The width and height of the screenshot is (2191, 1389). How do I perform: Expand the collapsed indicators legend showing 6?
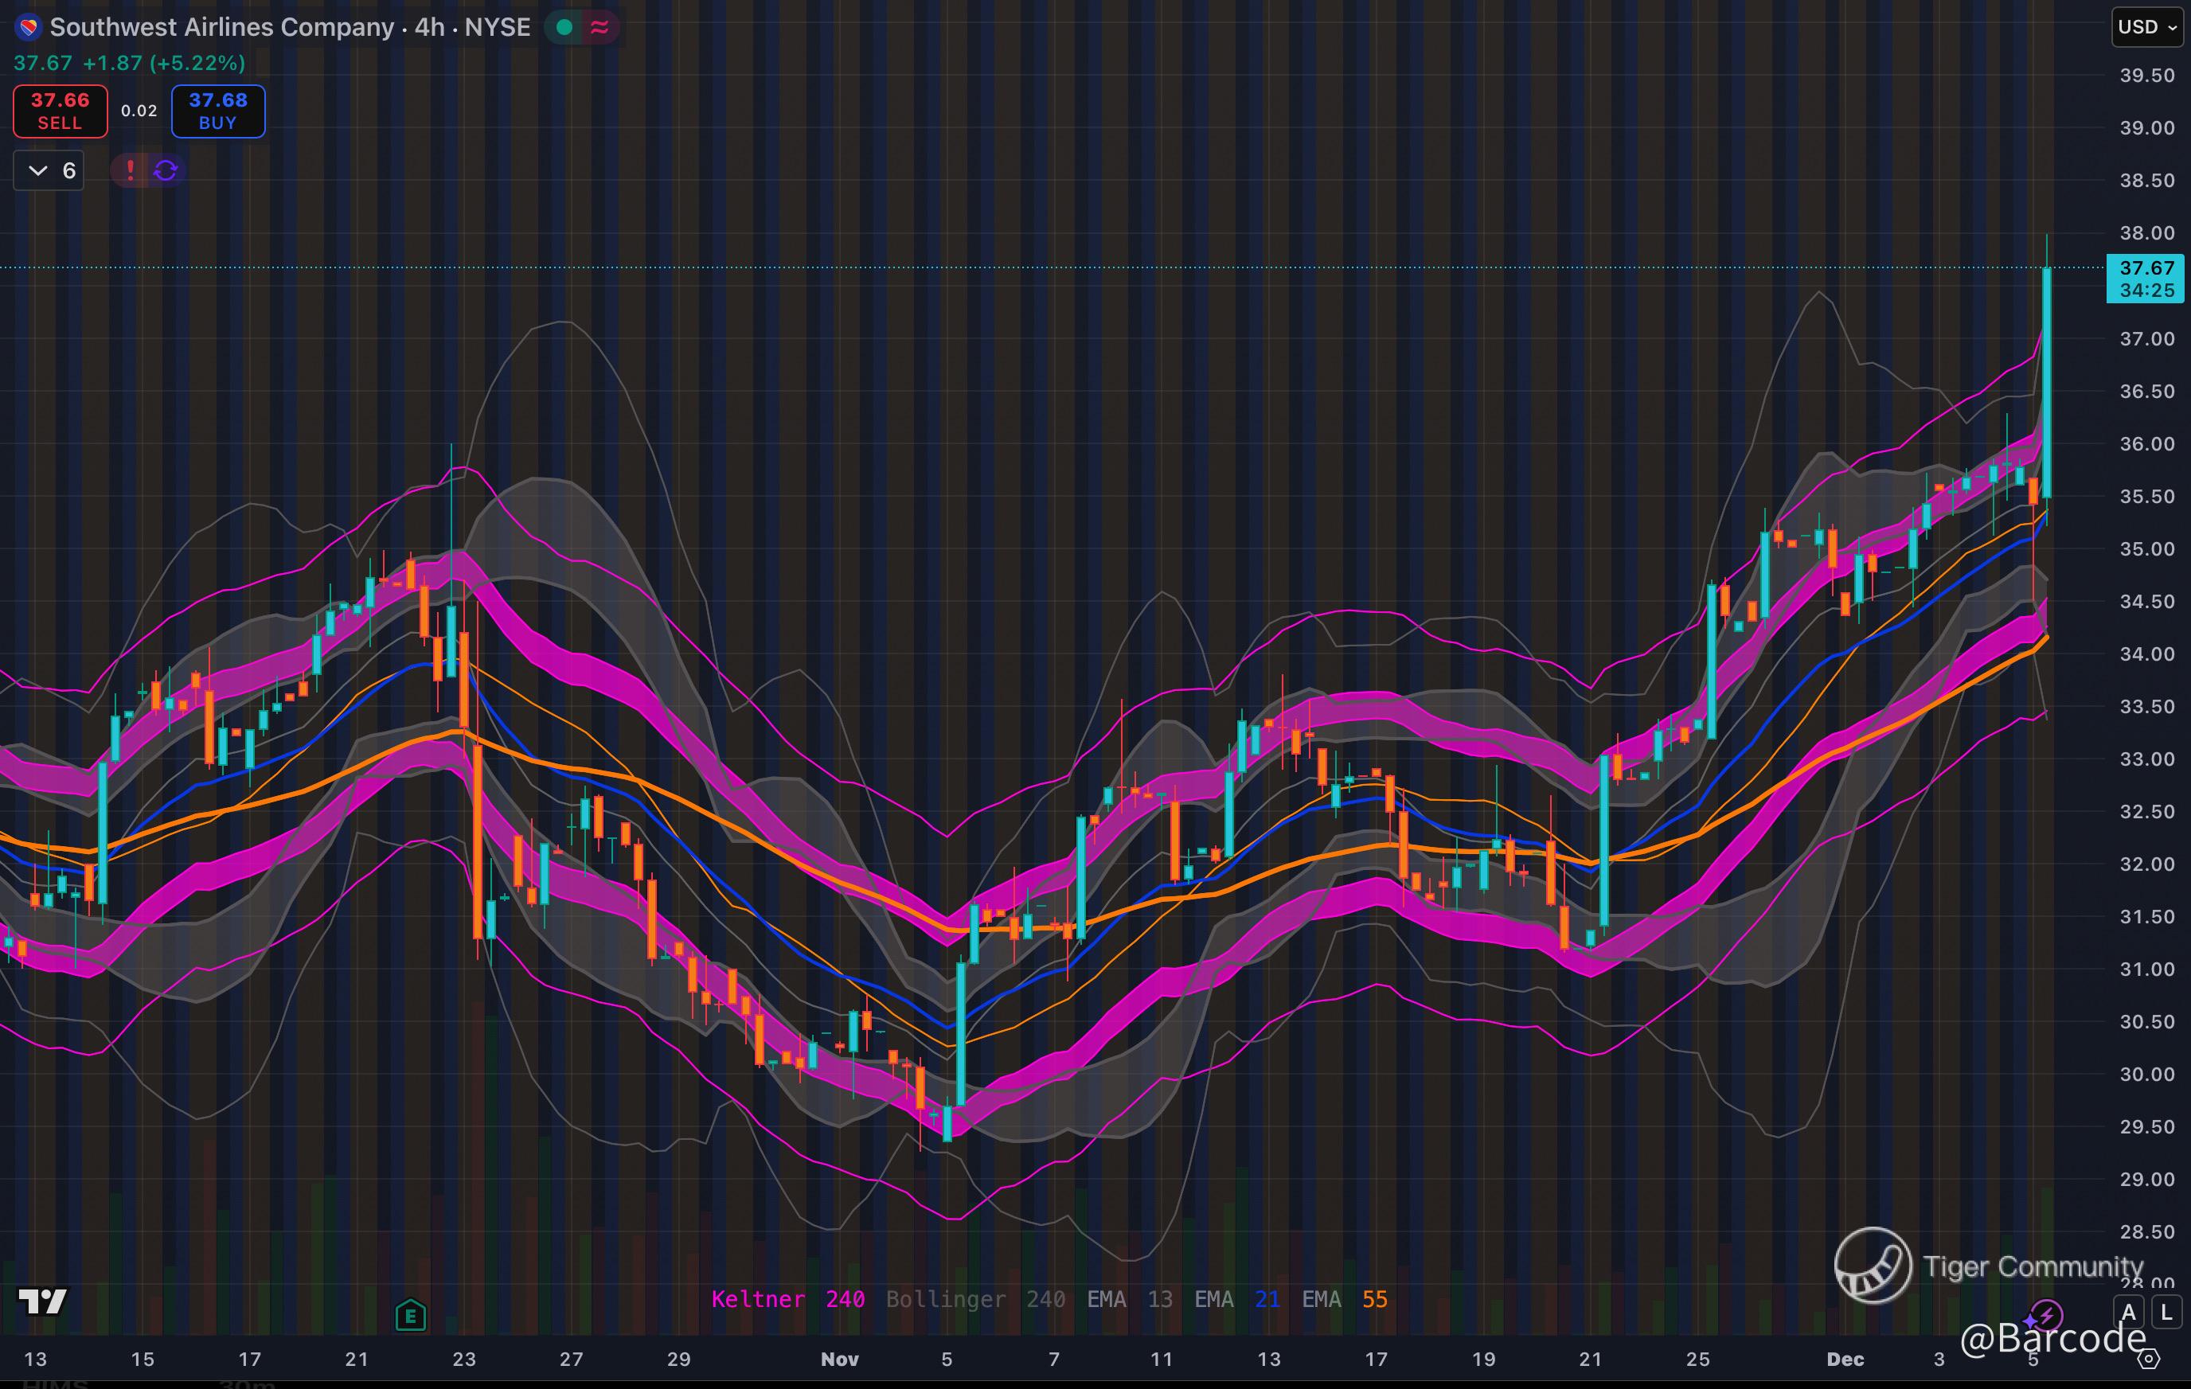(49, 170)
